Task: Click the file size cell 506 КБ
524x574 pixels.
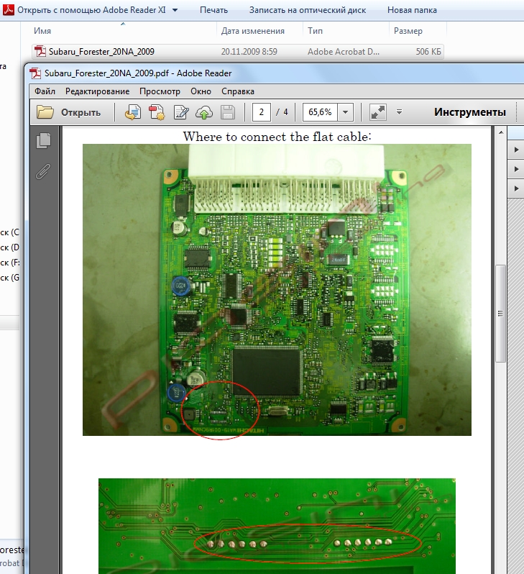Action: 428,52
